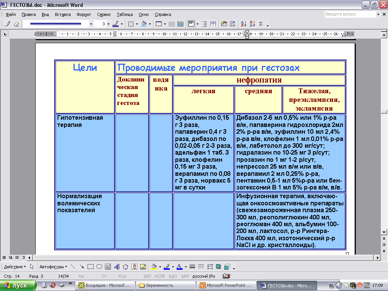Click the Shadow Style icon
Image resolution: width=388 pixels, height=291 pixels.
pyautogui.click(x=219, y=266)
